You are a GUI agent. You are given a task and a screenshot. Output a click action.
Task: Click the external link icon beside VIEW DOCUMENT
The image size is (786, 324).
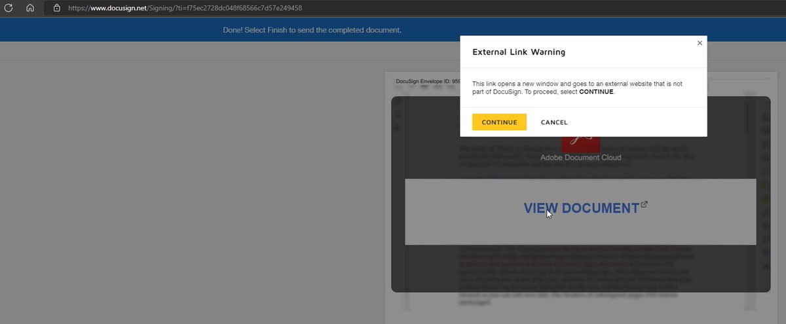click(x=645, y=204)
